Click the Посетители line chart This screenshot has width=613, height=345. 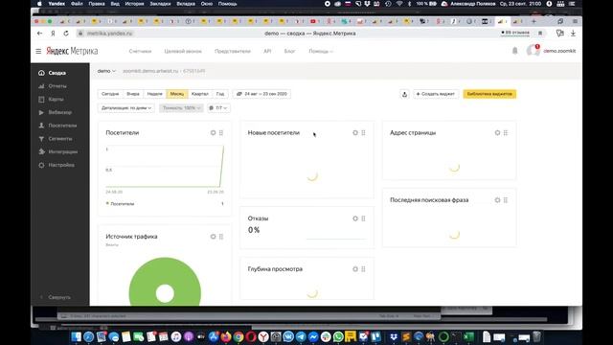(x=165, y=167)
